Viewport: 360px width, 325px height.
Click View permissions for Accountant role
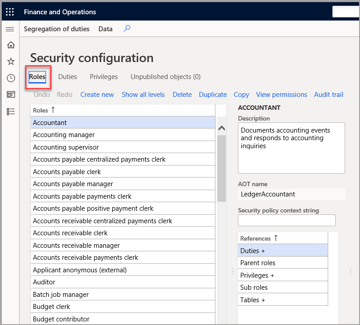pyautogui.click(x=281, y=95)
